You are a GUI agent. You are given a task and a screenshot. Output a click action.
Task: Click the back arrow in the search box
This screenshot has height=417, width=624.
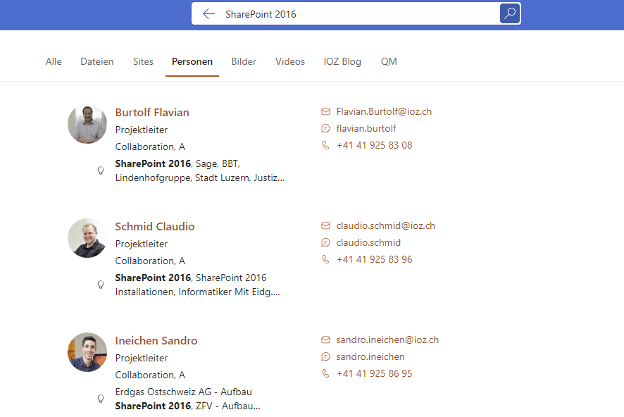[208, 14]
